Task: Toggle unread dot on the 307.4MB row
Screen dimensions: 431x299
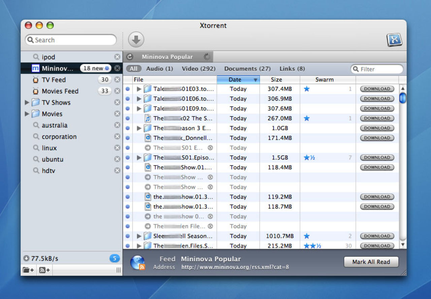Action: (x=128, y=89)
